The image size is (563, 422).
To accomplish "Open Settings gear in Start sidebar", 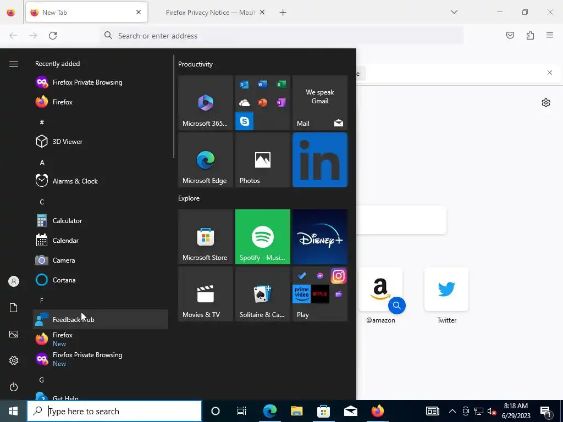I will click(14, 360).
